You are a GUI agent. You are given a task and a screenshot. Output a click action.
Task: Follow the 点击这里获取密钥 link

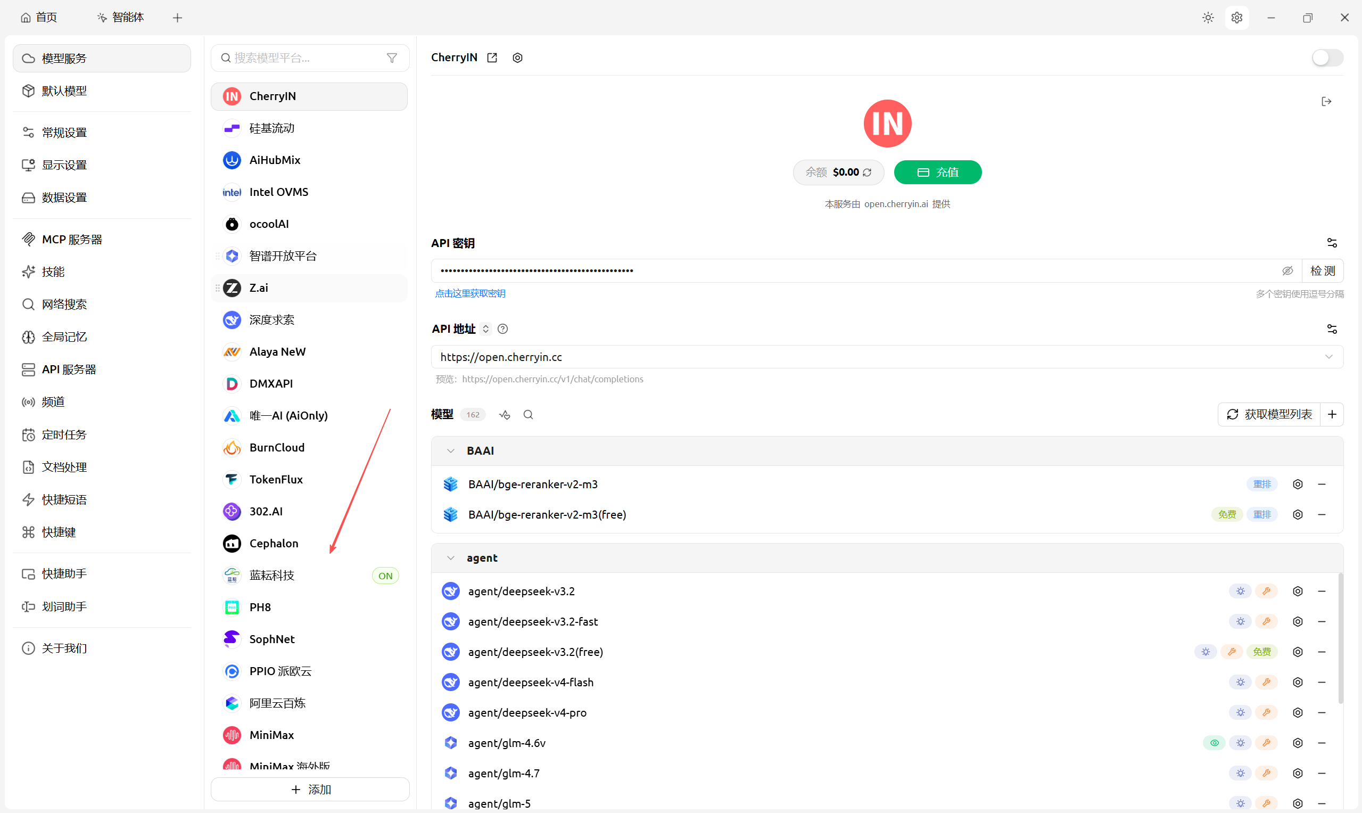(x=470, y=294)
